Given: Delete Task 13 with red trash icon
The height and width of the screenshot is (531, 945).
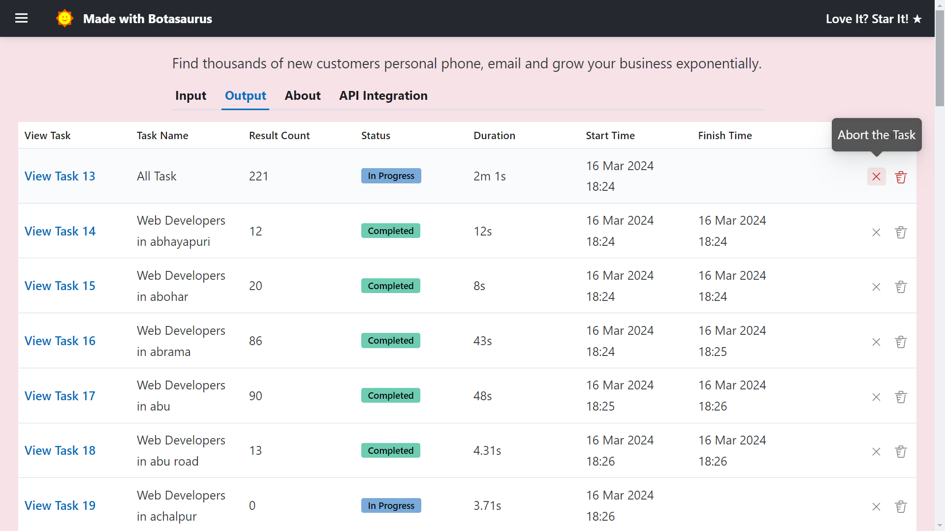Looking at the screenshot, I should tap(901, 177).
